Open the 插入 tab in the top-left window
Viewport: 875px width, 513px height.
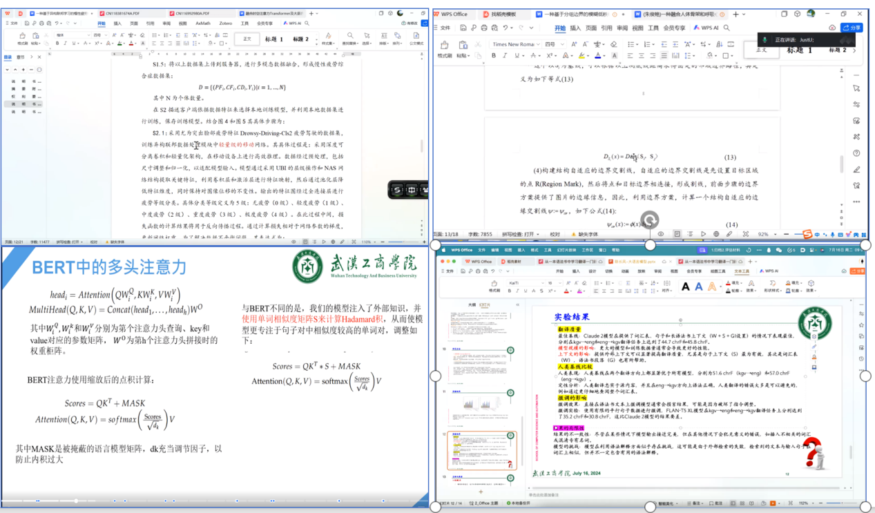tap(117, 23)
